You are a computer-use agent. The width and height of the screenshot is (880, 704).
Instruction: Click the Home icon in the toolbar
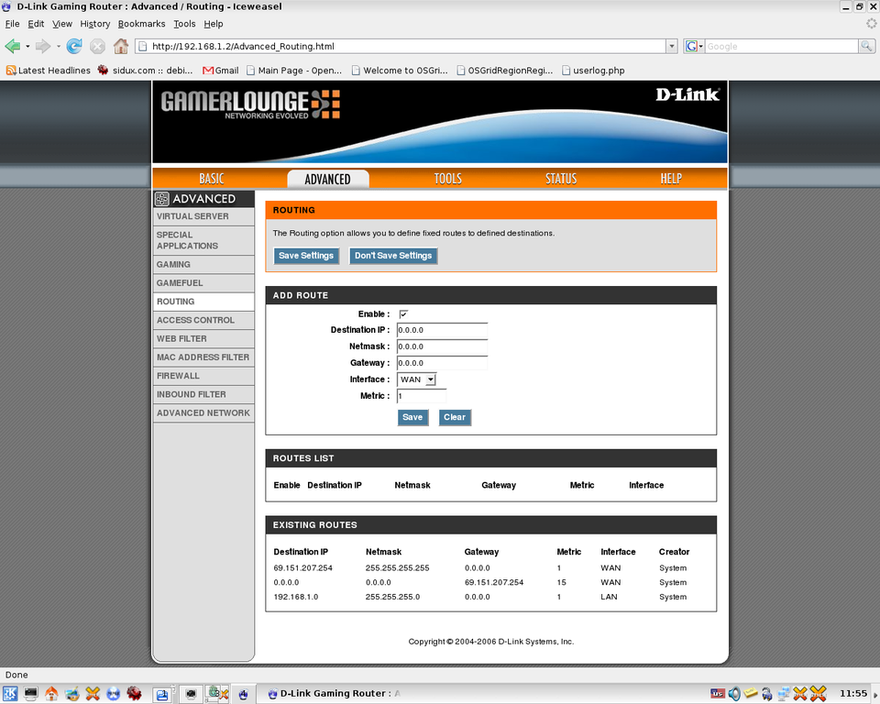(x=121, y=46)
